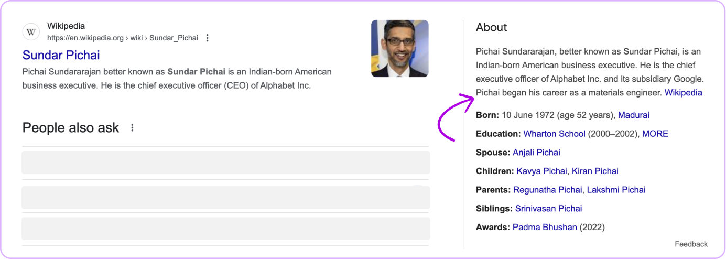Screen dimensions: 726x259
Task: Click Sundar Pichai's photo thumbnail
Action: point(399,48)
